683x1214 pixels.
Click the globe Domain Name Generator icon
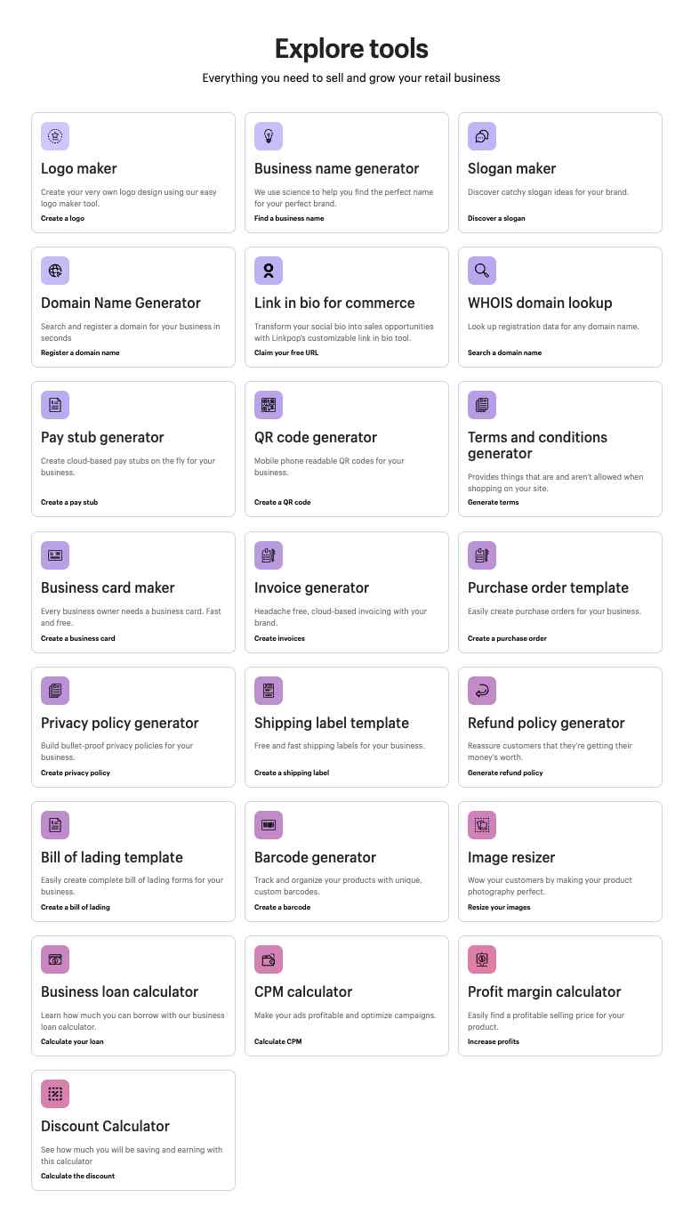pyautogui.click(x=55, y=271)
